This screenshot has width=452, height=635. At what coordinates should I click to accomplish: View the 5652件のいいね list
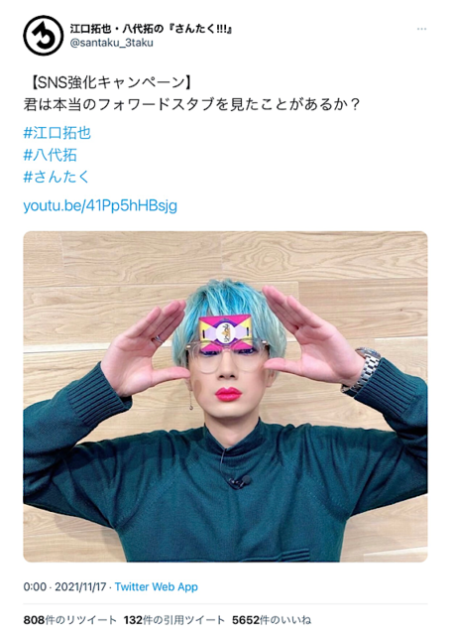coord(272,620)
